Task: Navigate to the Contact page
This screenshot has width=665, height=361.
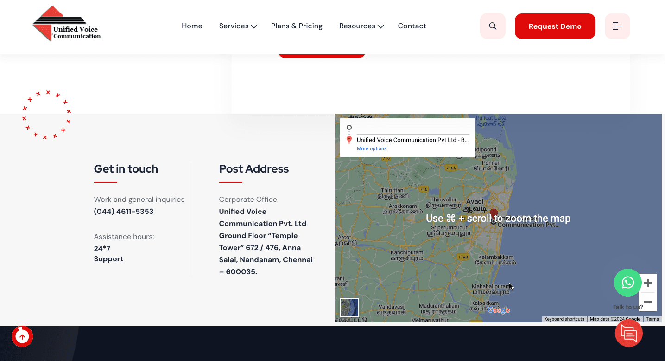Action: tap(412, 26)
